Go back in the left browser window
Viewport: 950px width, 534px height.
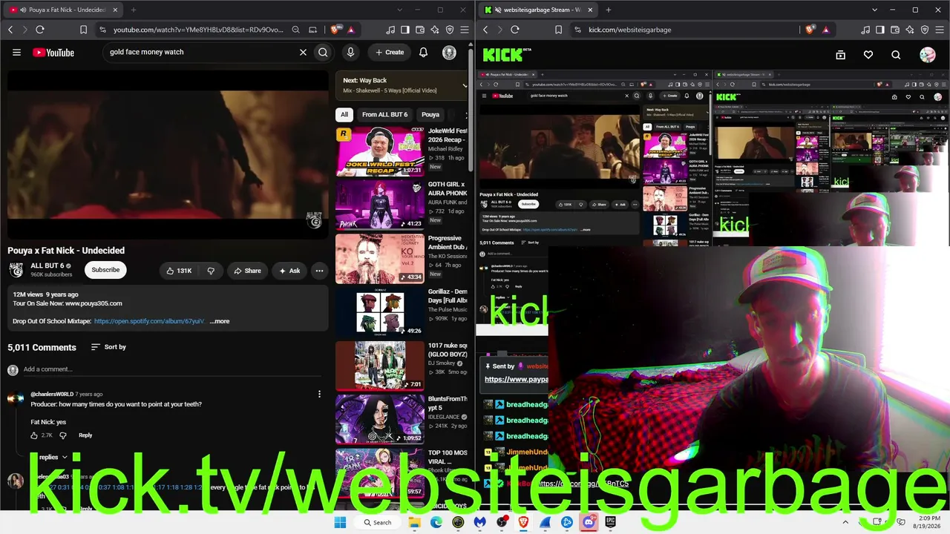point(10,30)
